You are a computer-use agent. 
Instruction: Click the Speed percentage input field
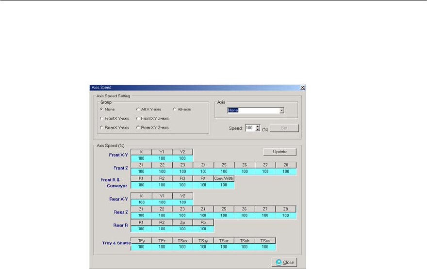250,128
